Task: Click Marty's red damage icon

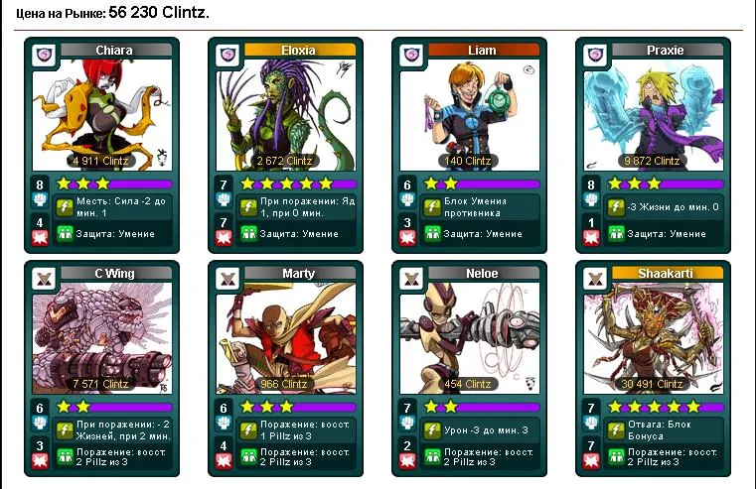Action: (224, 460)
